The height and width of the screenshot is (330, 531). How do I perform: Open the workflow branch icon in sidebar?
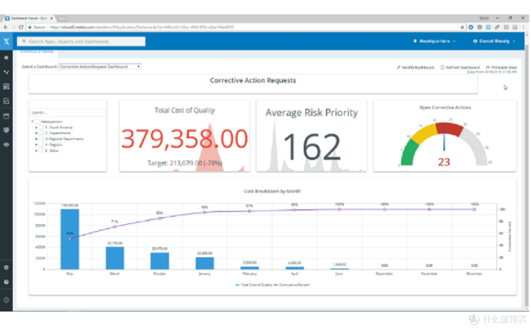click(x=6, y=72)
